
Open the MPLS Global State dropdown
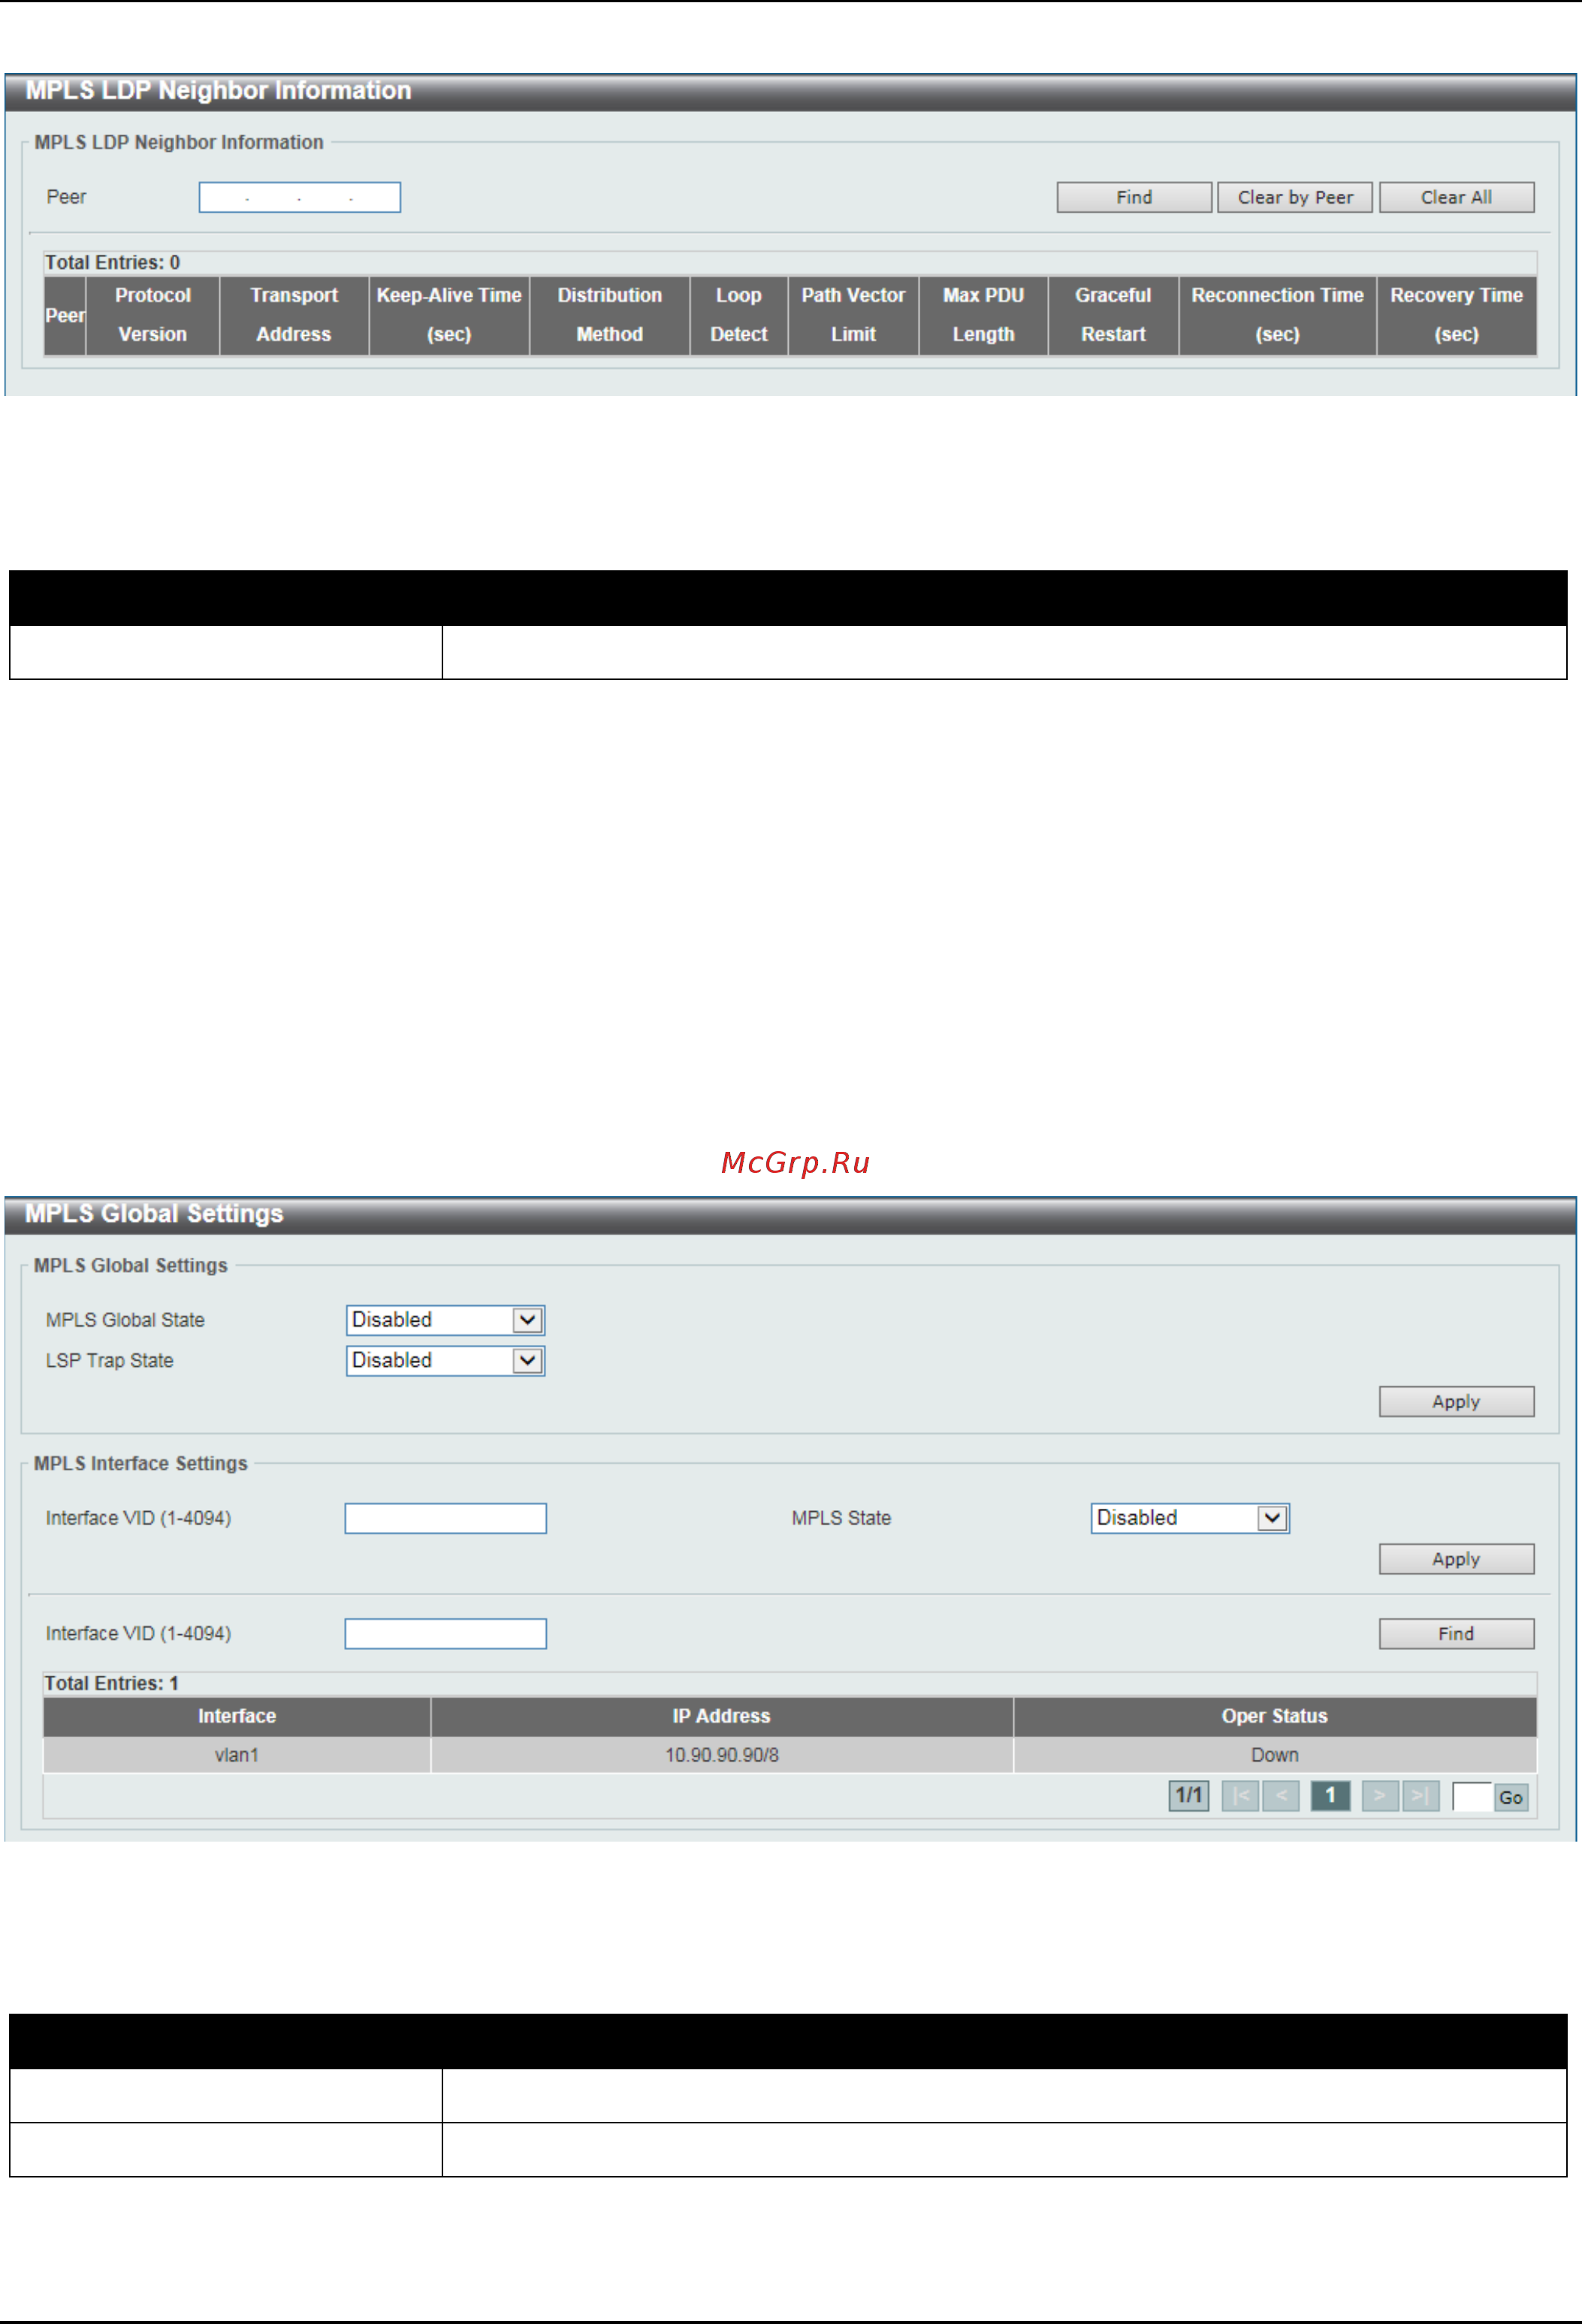click(445, 1320)
